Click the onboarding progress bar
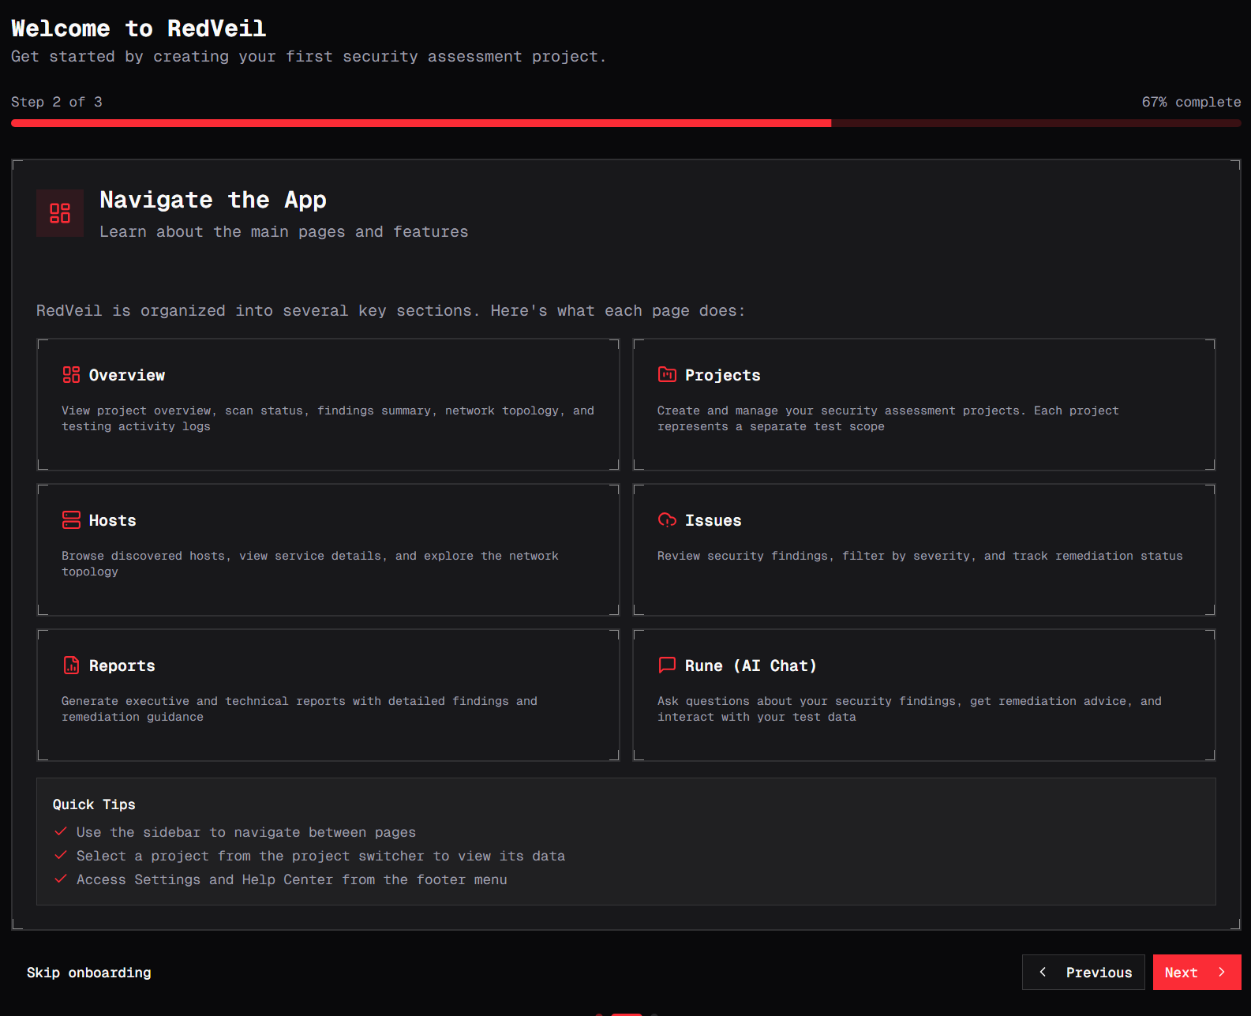1251x1016 pixels. point(625,123)
